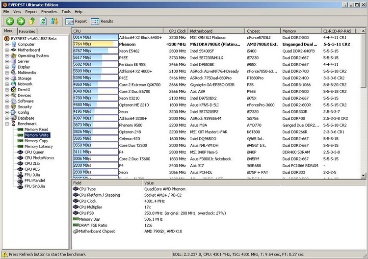Click the green Back arrow icon
Viewport: 368px width, 259px height.
[10, 22]
